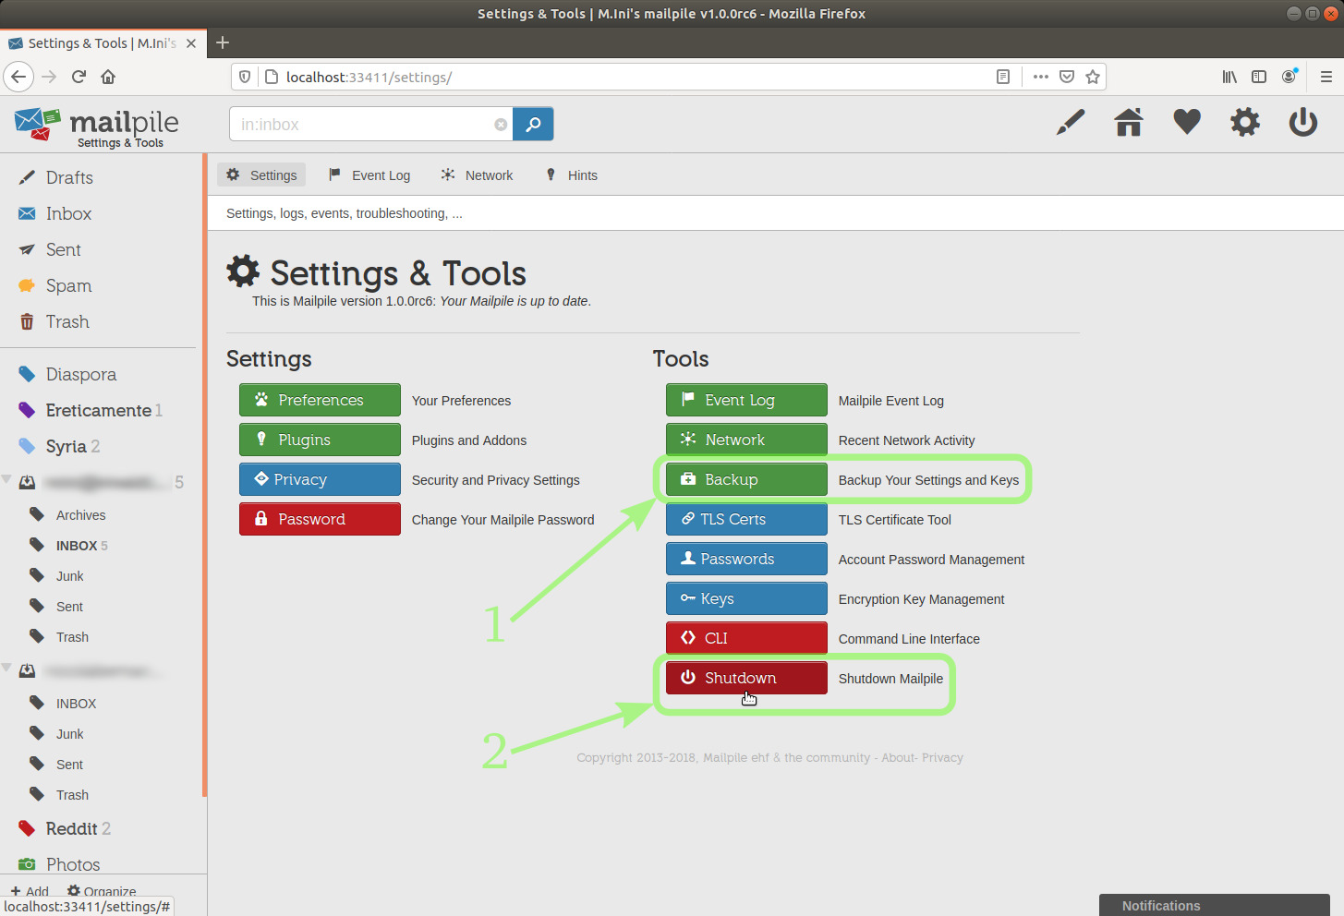Open the Firefox library icon
This screenshot has width=1344, height=916.
1229,77
